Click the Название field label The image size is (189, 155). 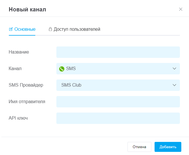tap(19, 52)
